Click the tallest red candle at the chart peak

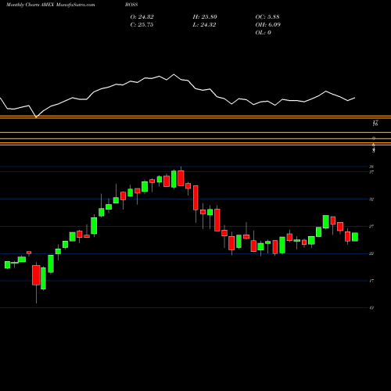pos(181,178)
